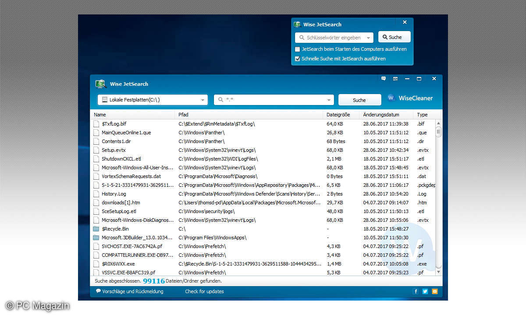Click the file icon of Setup.evtx
Viewport: 526px width, 315px height.
click(96, 150)
